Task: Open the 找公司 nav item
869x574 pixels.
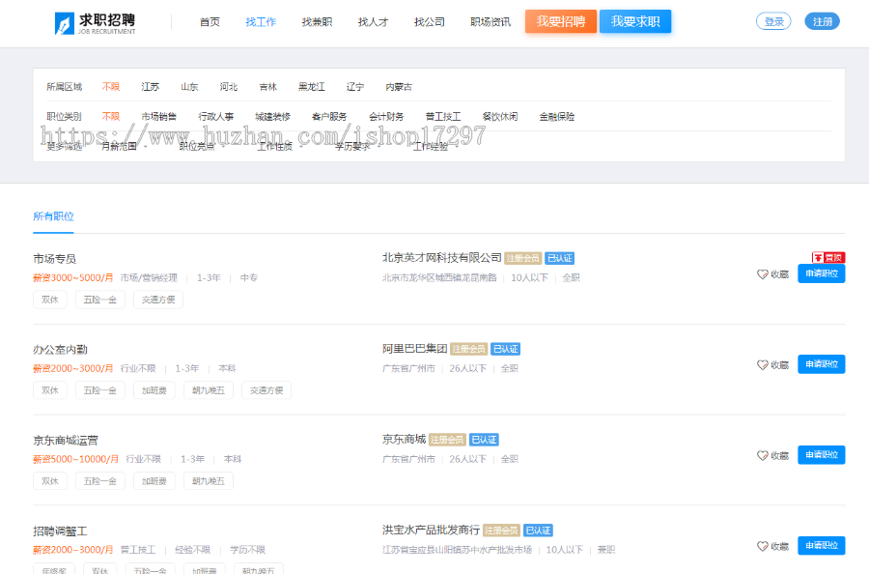Action: pyautogui.click(x=430, y=22)
